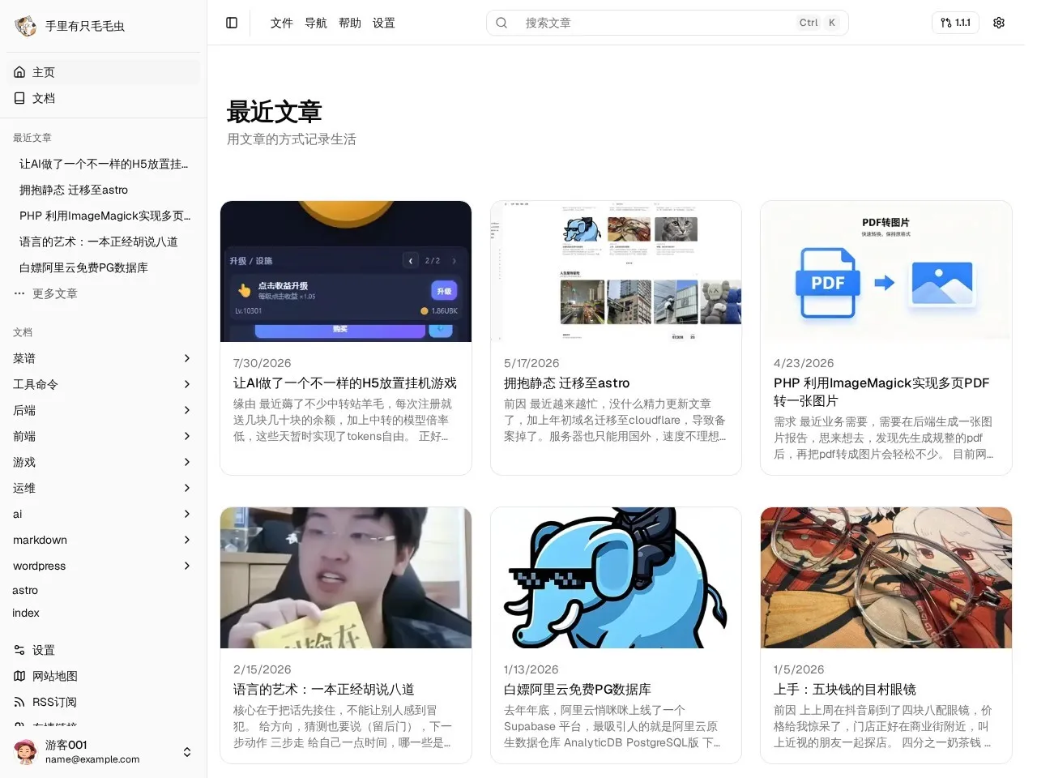Expand the 运维 docs category
Screen dimensions: 1037x778
pyautogui.click(x=102, y=488)
